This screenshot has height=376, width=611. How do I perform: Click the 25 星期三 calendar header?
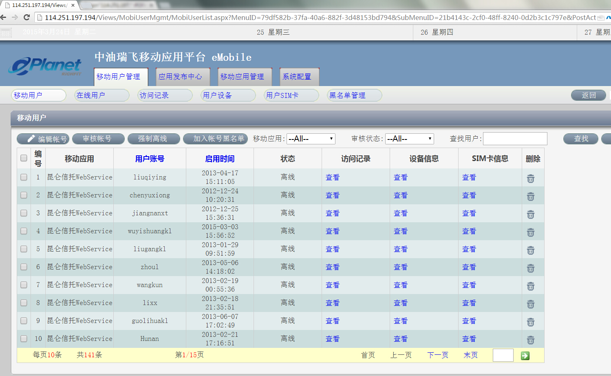pyautogui.click(x=273, y=32)
